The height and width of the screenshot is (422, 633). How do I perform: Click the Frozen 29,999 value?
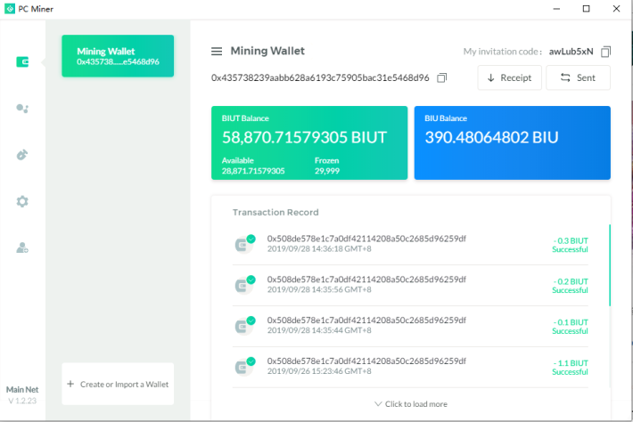pyautogui.click(x=327, y=171)
